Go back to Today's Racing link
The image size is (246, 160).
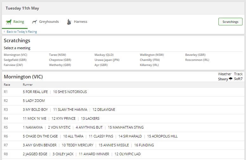(x=22, y=32)
